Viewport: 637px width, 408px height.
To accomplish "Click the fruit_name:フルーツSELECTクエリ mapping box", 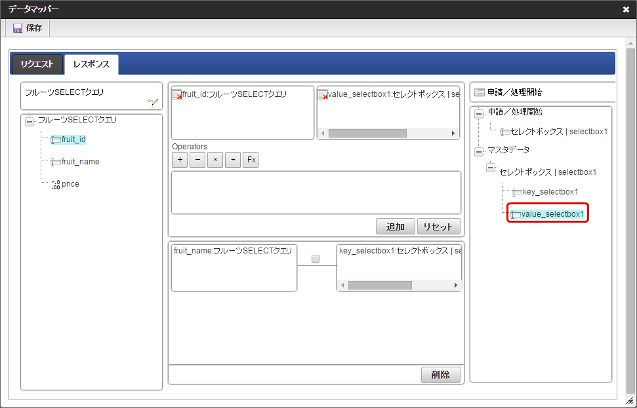I will [x=234, y=268].
